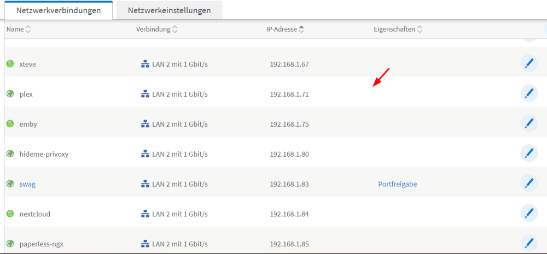Edit the xteve device with pencil icon
Viewport: 547px width, 254px height.
pyautogui.click(x=529, y=63)
